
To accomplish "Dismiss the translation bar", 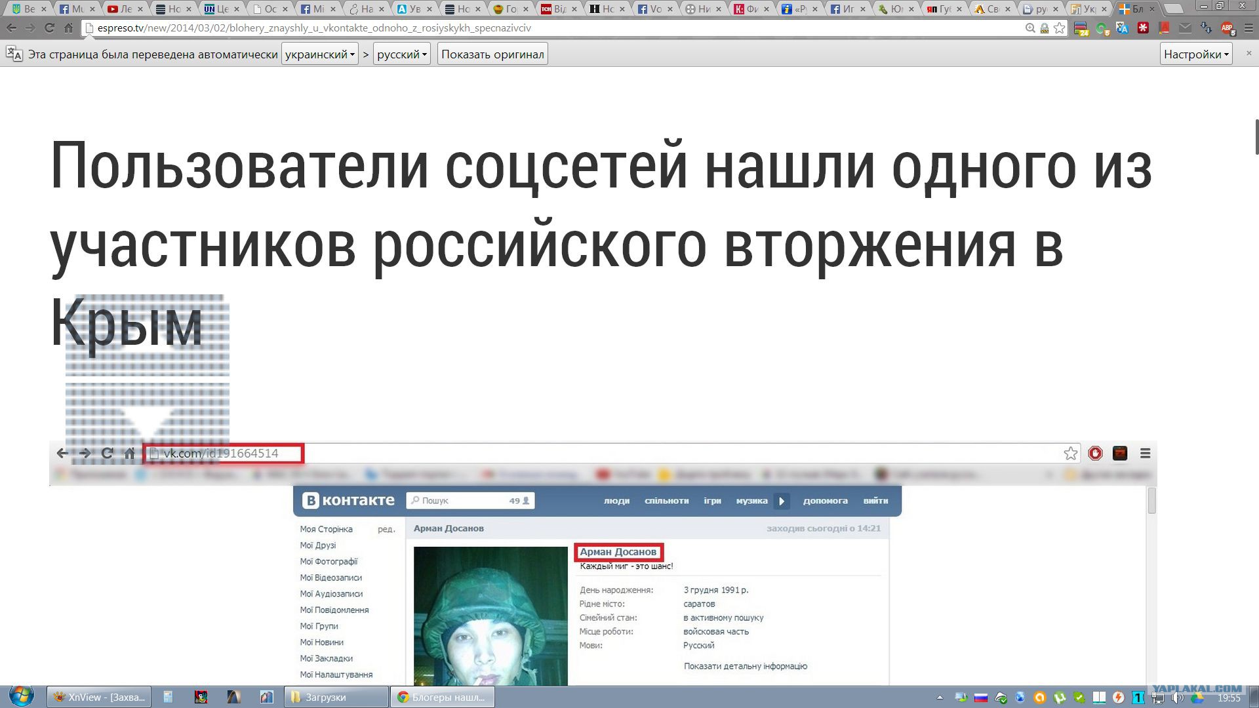I will [x=1249, y=53].
